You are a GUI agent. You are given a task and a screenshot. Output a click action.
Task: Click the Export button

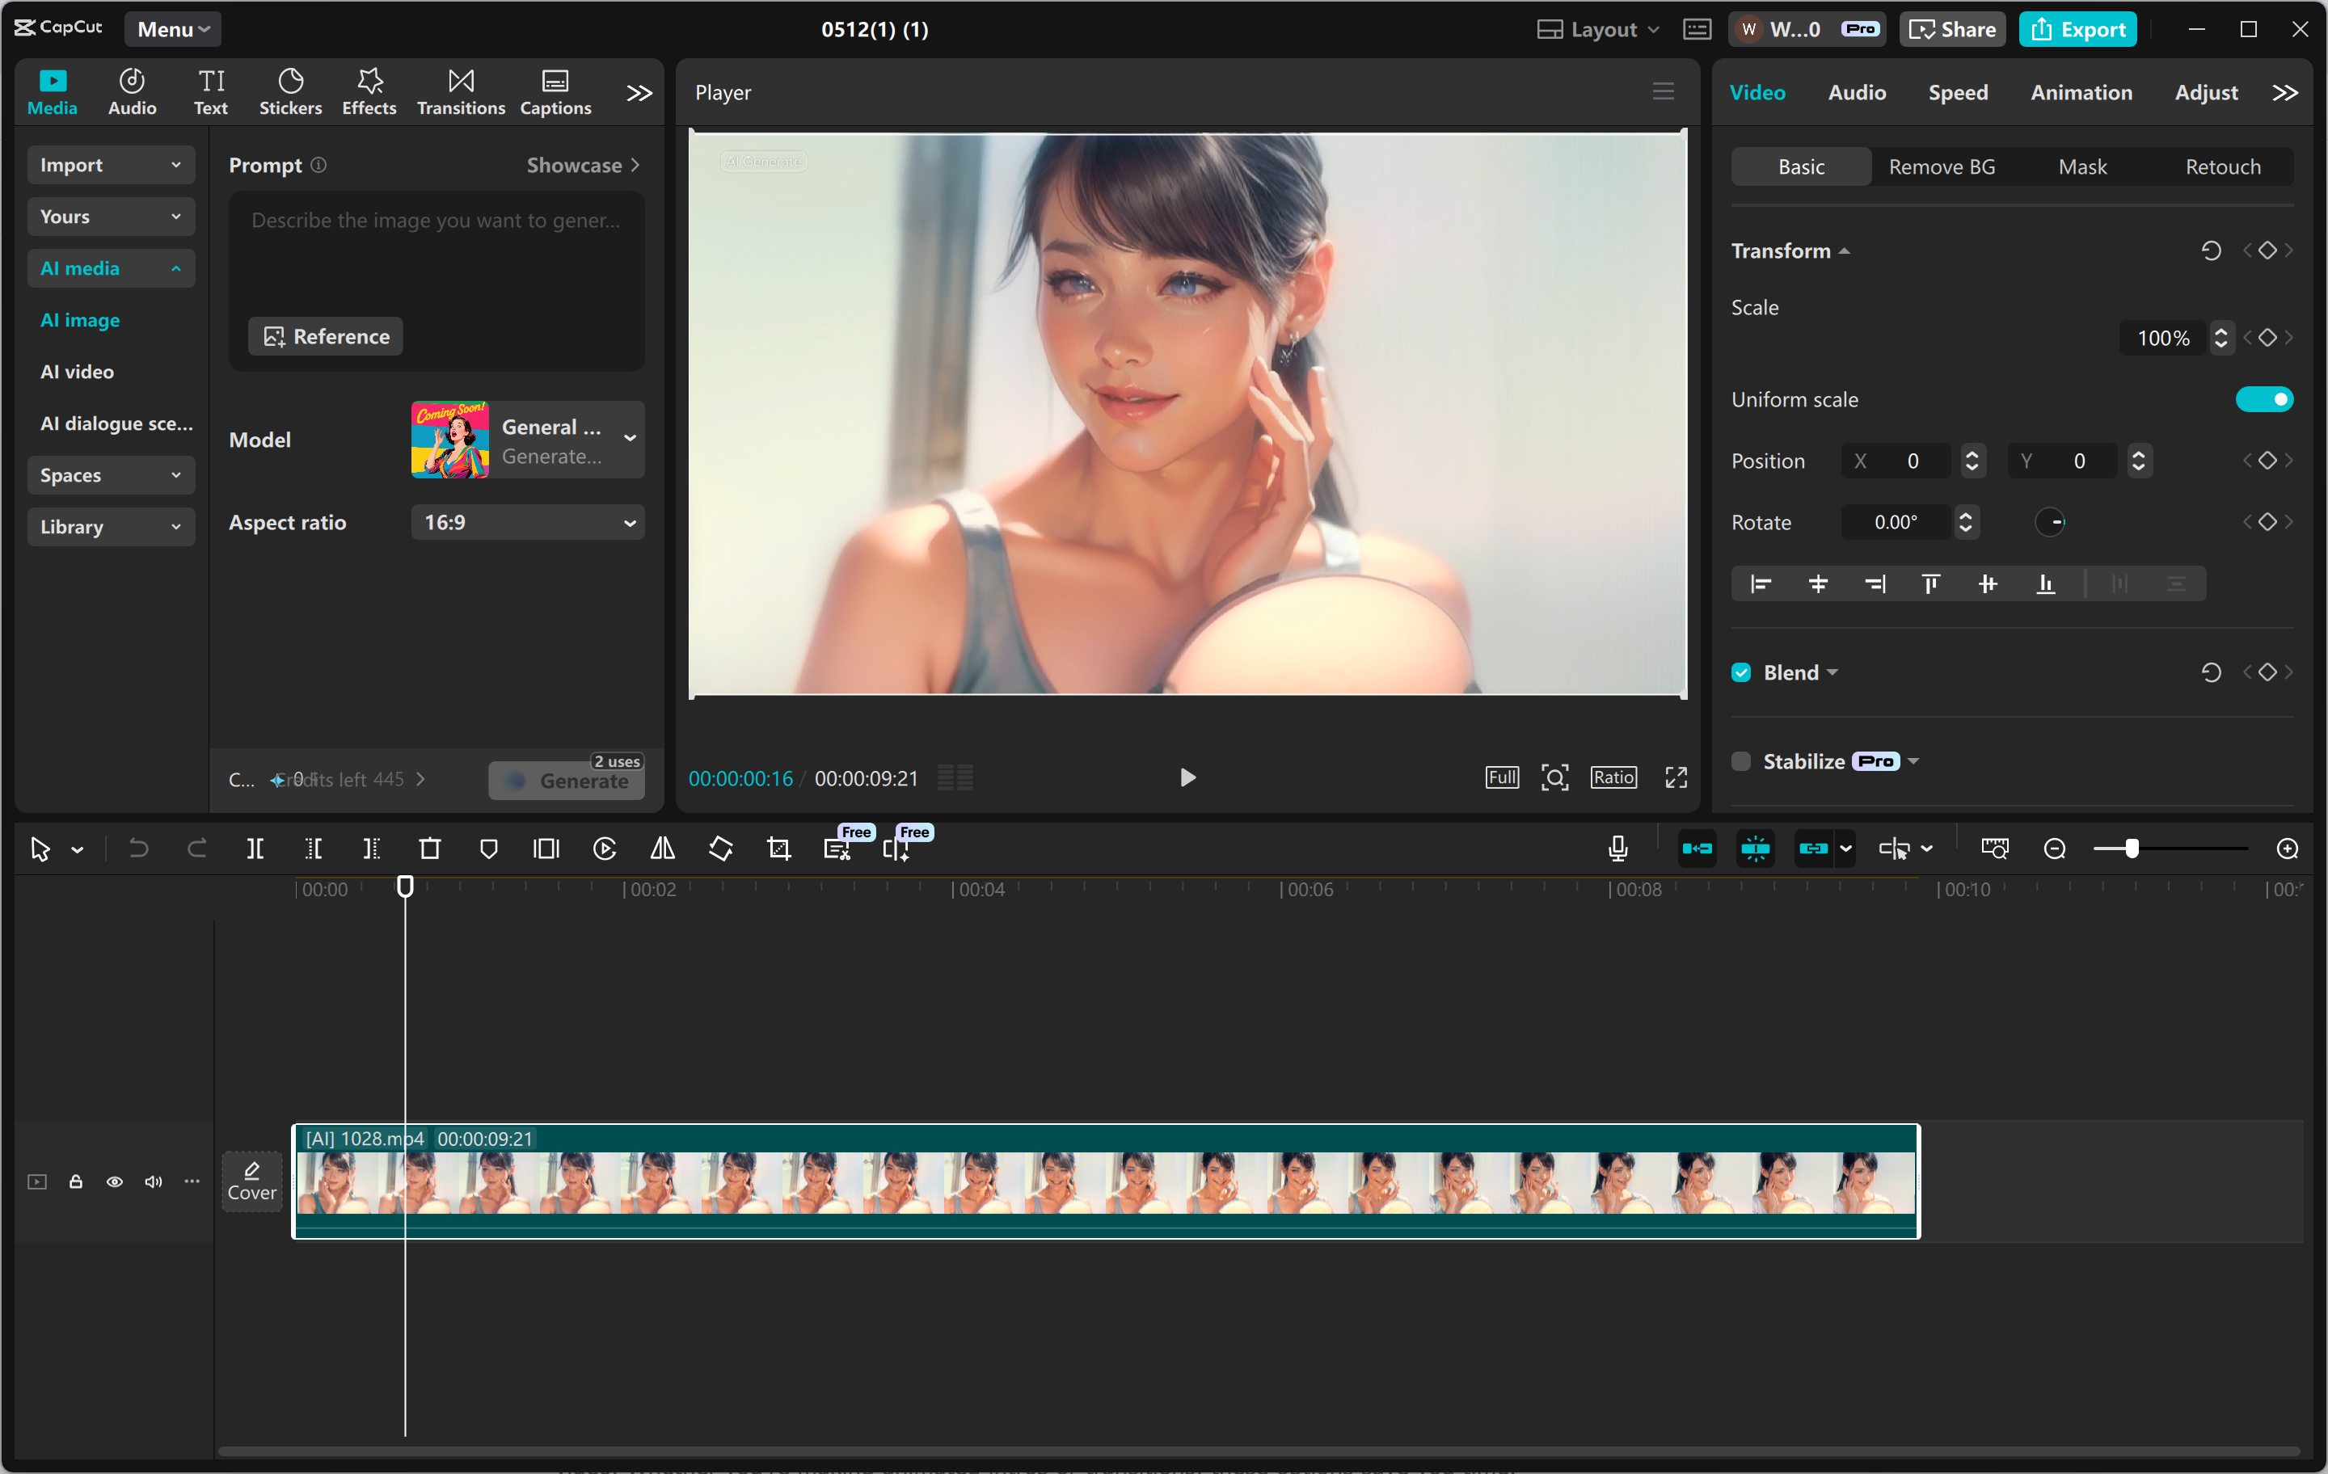tap(2077, 29)
